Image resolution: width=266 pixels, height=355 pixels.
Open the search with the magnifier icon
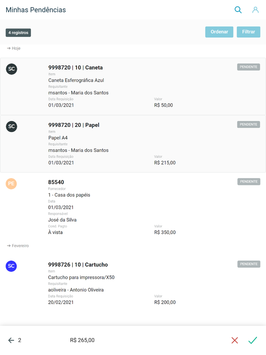(238, 10)
